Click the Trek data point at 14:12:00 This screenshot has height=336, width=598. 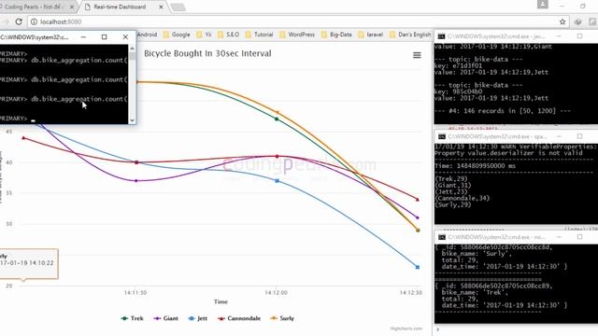click(x=277, y=119)
